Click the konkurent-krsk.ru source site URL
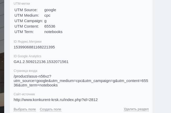 tap(56, 100)
